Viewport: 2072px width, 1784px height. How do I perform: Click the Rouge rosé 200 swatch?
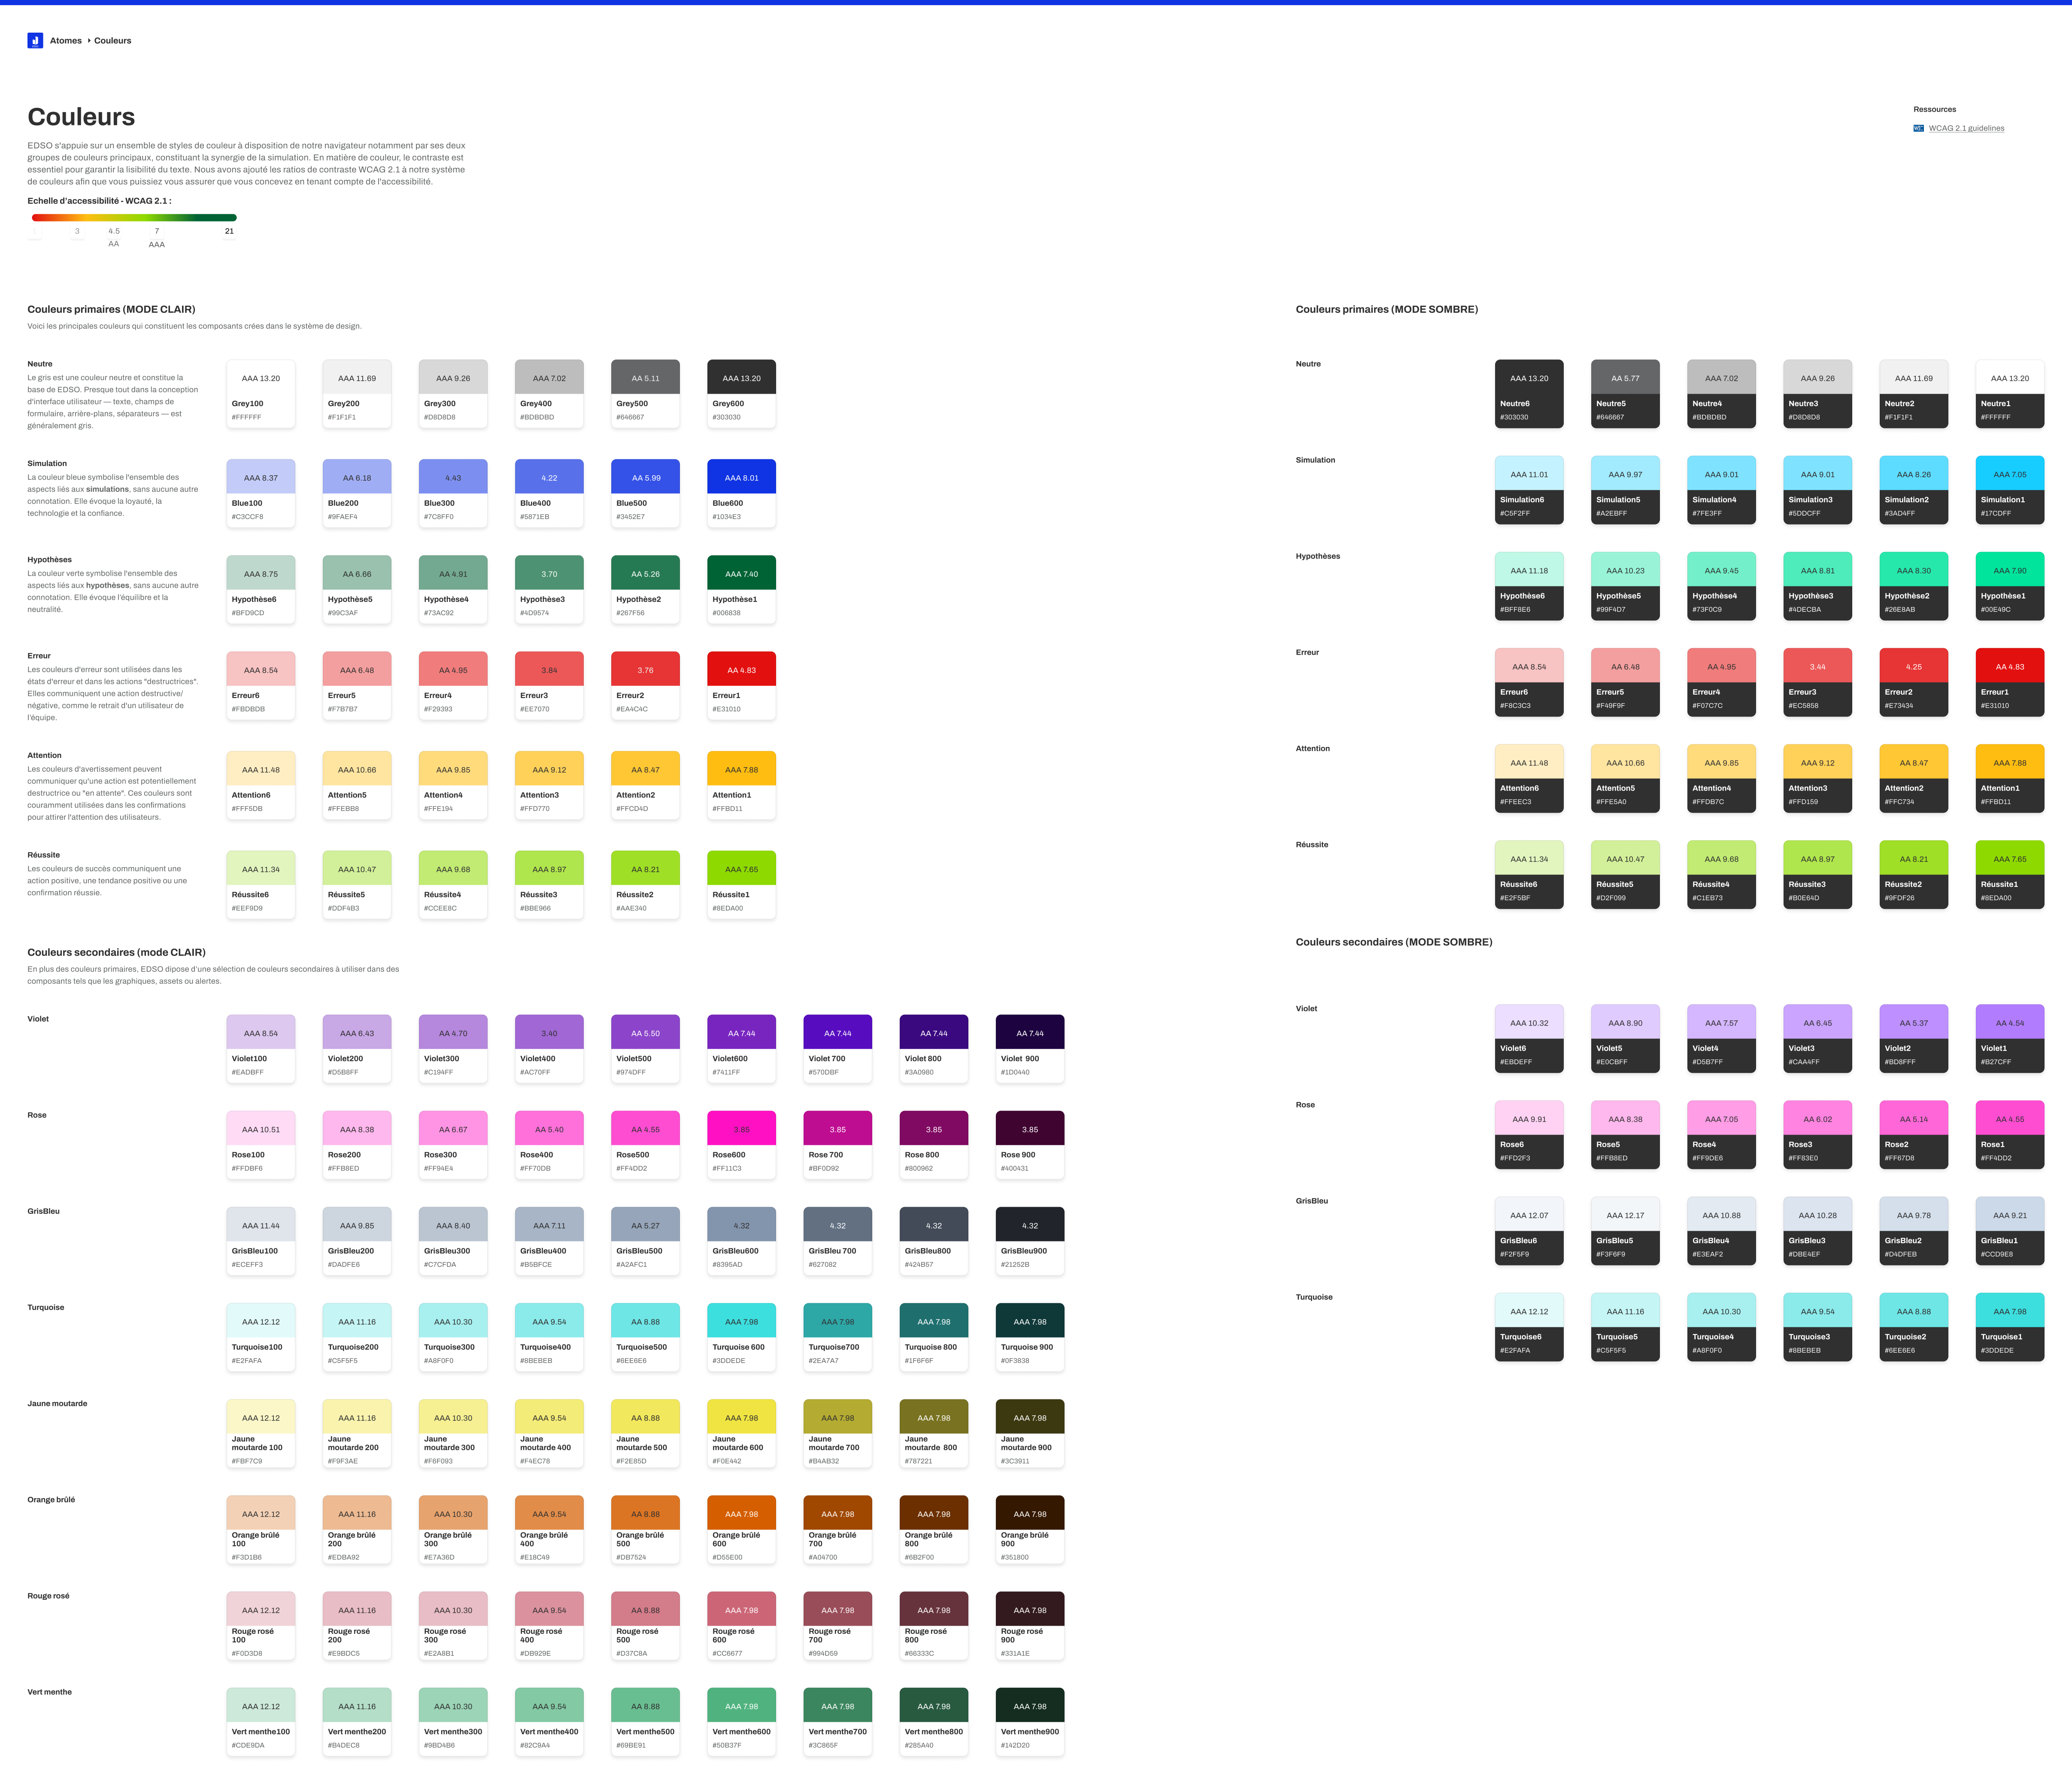pyautogui.click(x=357, y=1625)
